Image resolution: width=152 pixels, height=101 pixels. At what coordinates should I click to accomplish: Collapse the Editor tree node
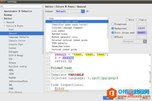(2, 19)
